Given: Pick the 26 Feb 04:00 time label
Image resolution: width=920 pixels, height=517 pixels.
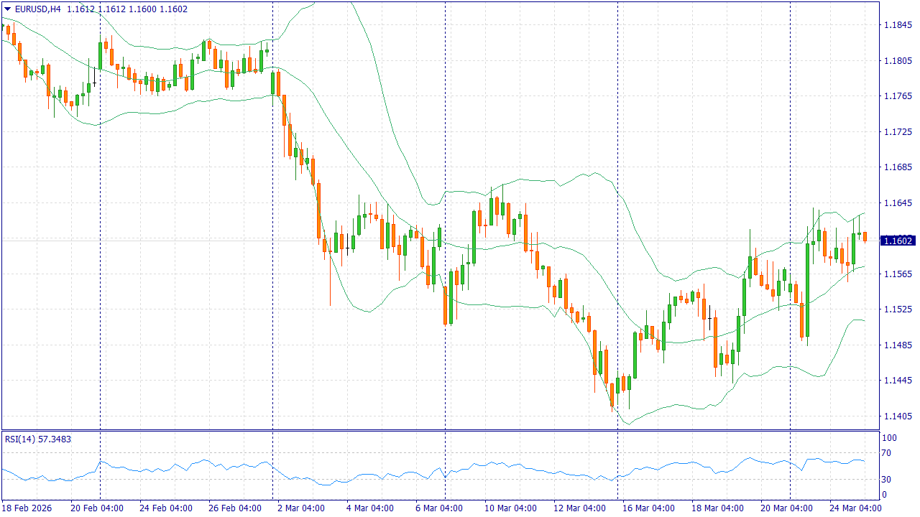Looking at the screenshot, I should point(235,508).
